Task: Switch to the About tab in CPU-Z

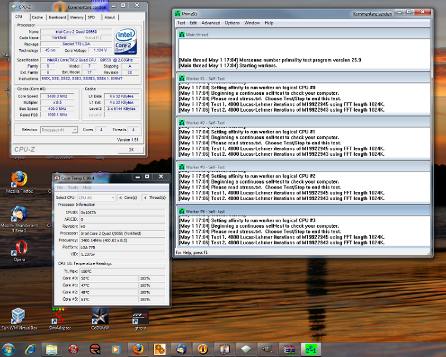Action: 109,17
